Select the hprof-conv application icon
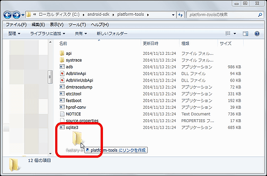Screen dimensions: 267x176 pyautogui.click(x=62, y=107)
